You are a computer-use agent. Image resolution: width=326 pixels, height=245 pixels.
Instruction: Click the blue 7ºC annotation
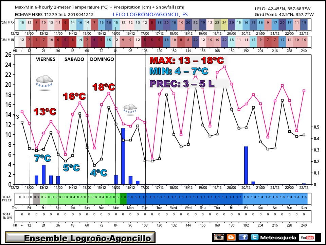pos(43,158)
